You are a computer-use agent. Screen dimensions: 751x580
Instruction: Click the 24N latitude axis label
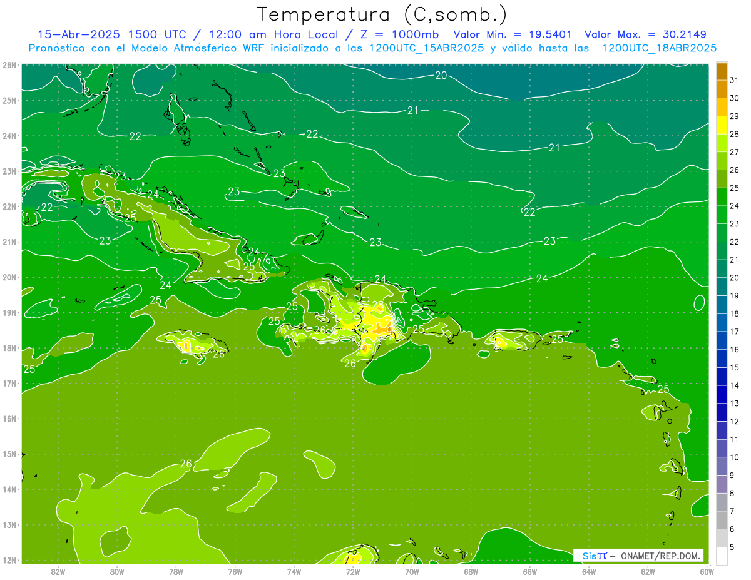coord(9,136)
